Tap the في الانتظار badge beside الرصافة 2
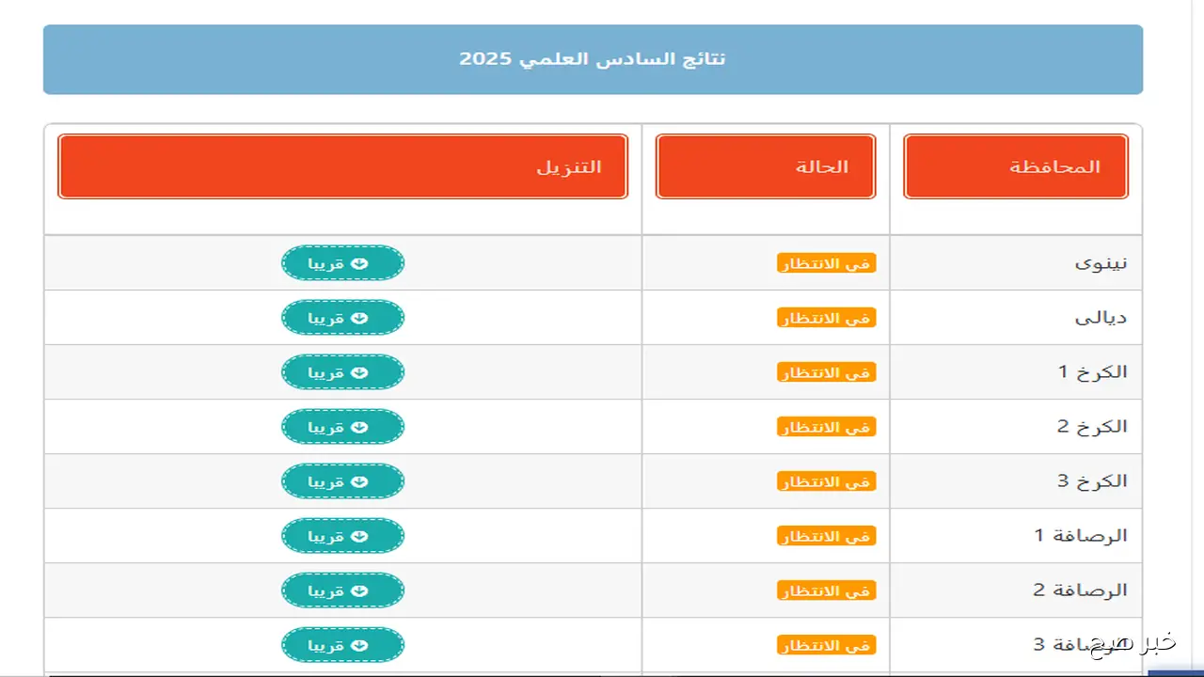This screenshot has width=1204, height=677. pos(827,590)
